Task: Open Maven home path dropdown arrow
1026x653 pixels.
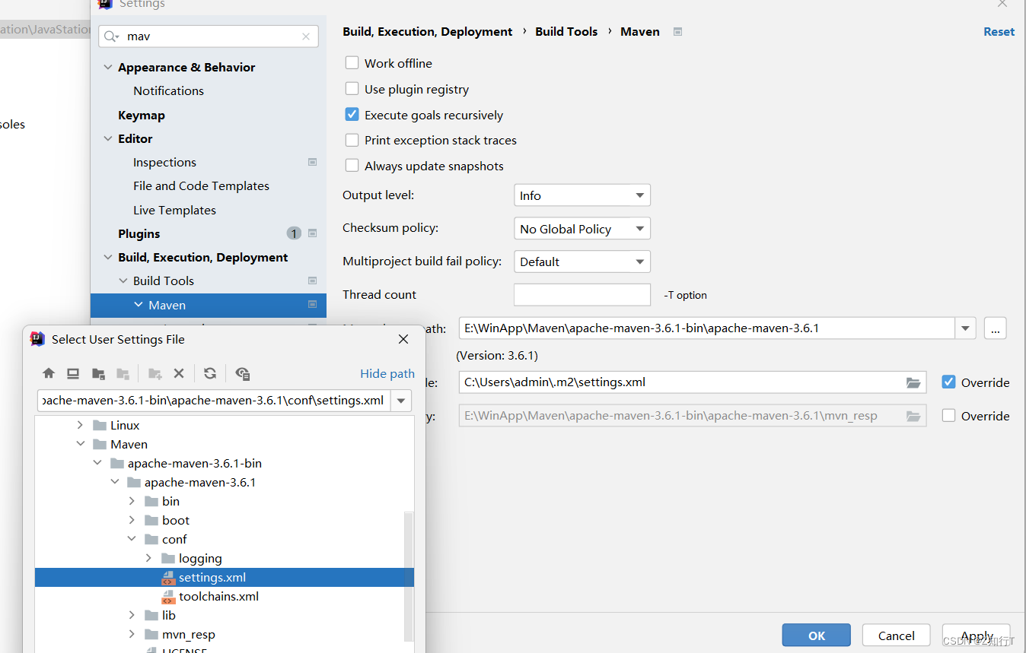Action: pyautogui.click(x=965, y=328)
